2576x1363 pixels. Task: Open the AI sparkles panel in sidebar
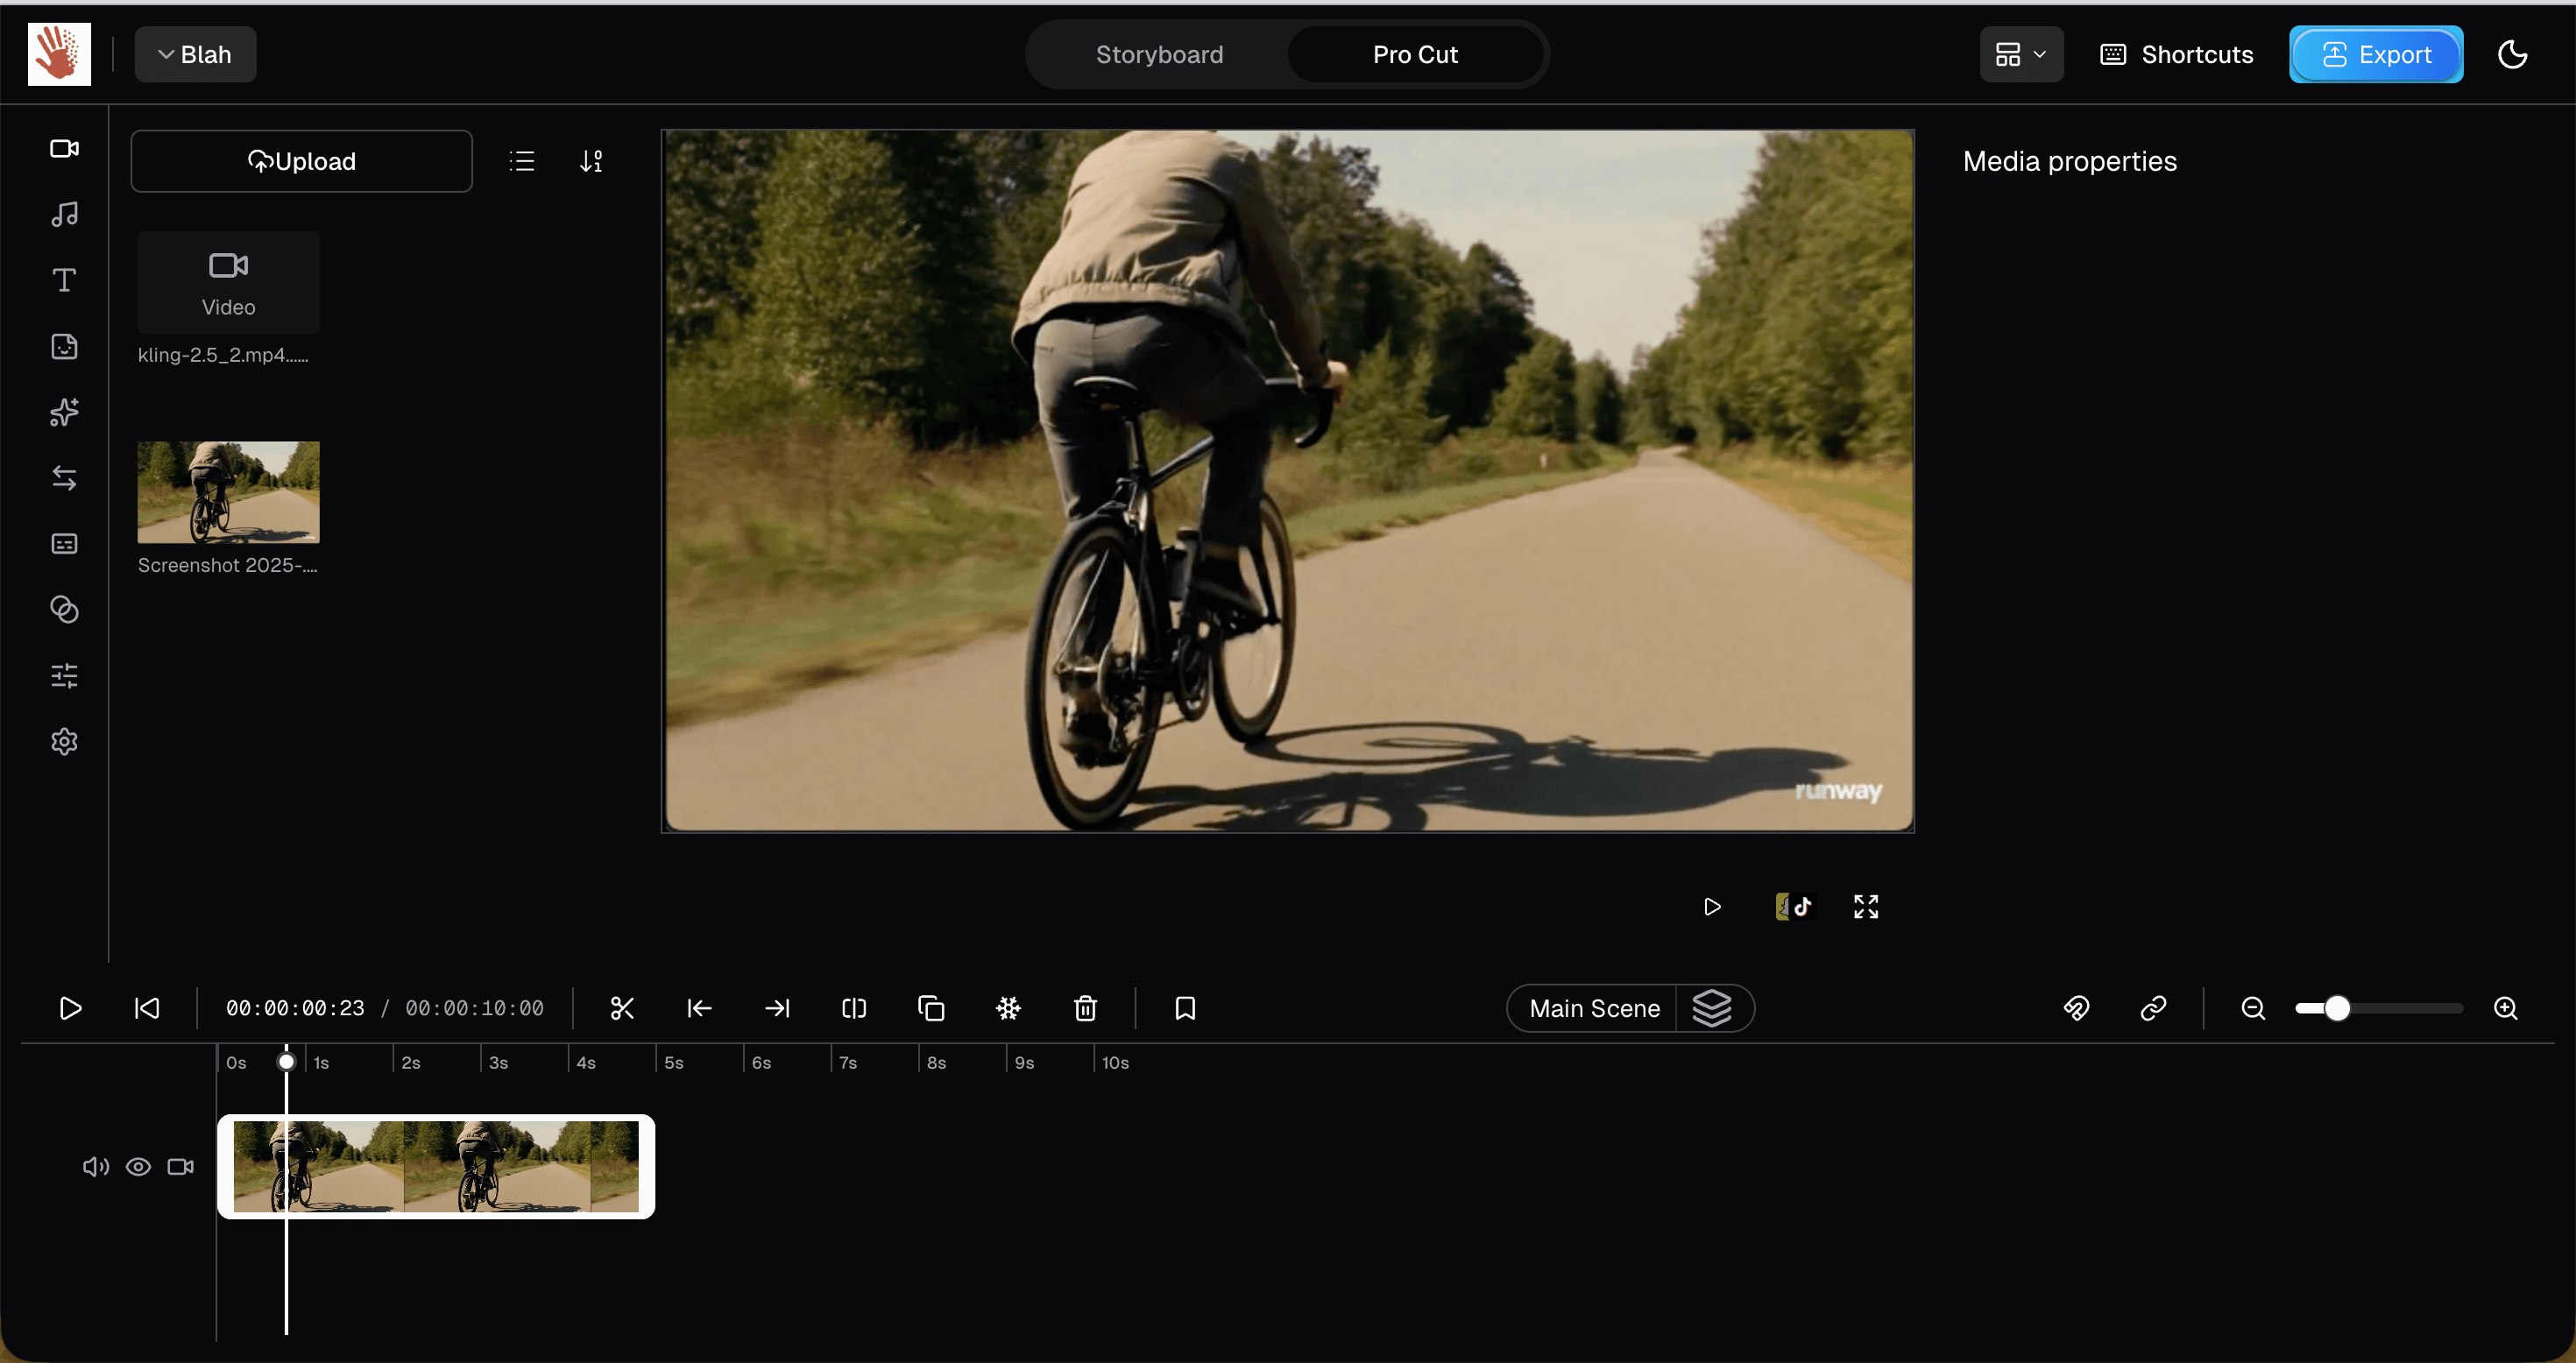click(64, 412)
